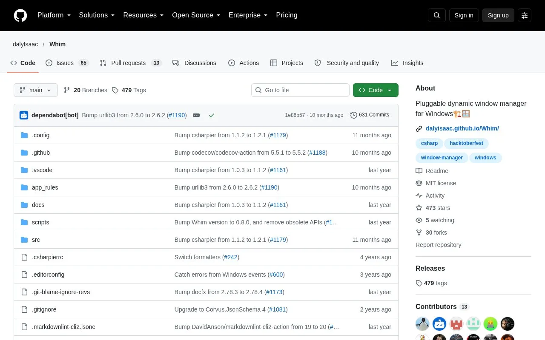
Task: Open the GitHub home logo
Action: point(20,15)
